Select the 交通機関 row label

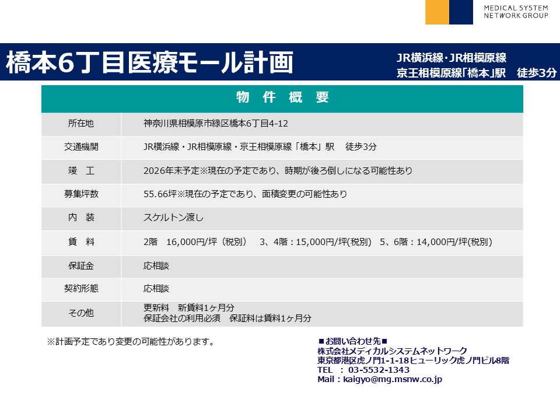point(80,147)
